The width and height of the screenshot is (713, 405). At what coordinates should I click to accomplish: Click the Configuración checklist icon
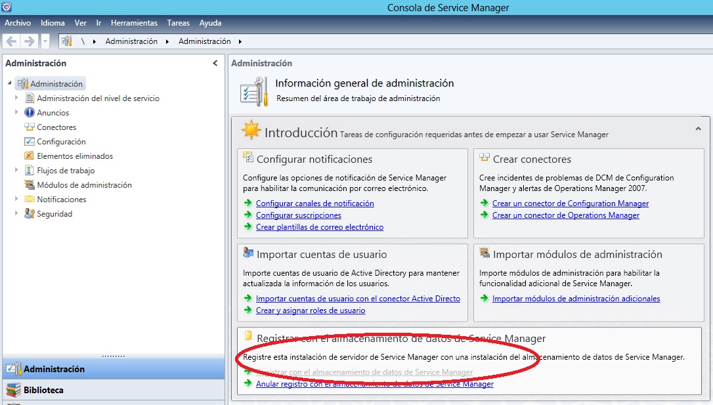(29, 142)
